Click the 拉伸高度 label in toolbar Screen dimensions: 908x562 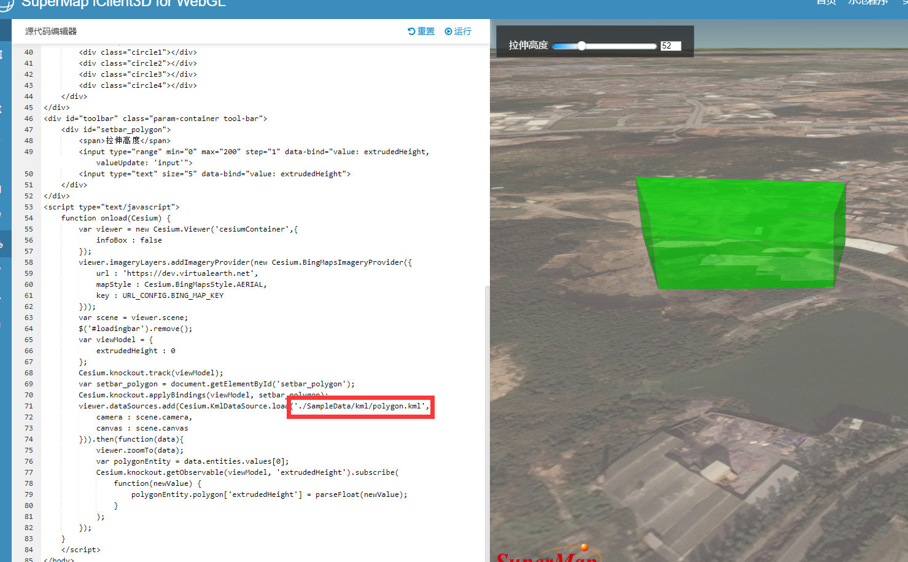point(528,45)
